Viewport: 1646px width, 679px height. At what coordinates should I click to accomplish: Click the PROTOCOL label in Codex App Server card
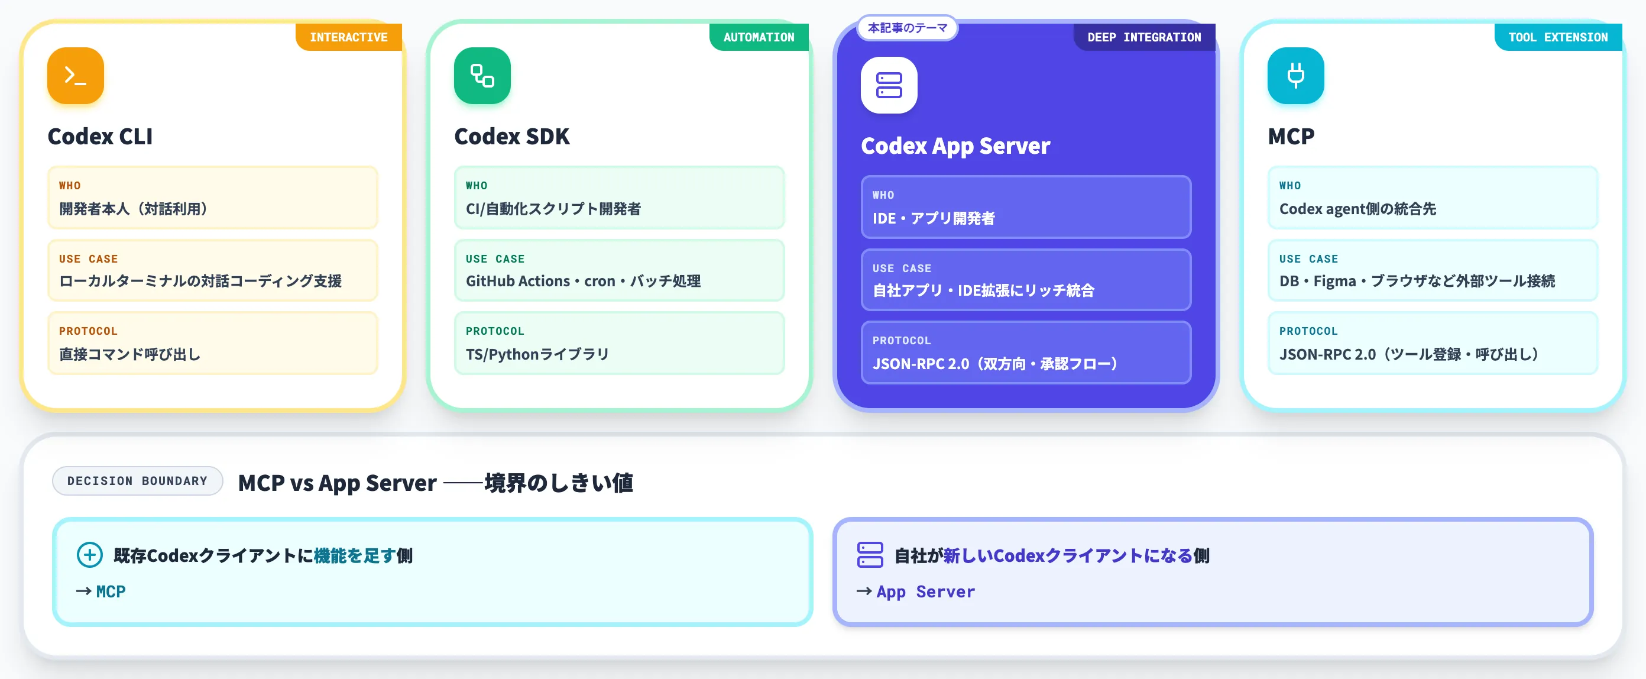(x=902, y=341)
